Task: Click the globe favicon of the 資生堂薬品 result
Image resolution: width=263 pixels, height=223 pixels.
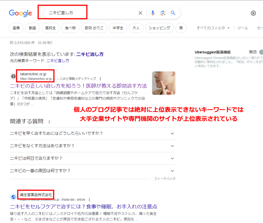Action: tap(13, 197)
